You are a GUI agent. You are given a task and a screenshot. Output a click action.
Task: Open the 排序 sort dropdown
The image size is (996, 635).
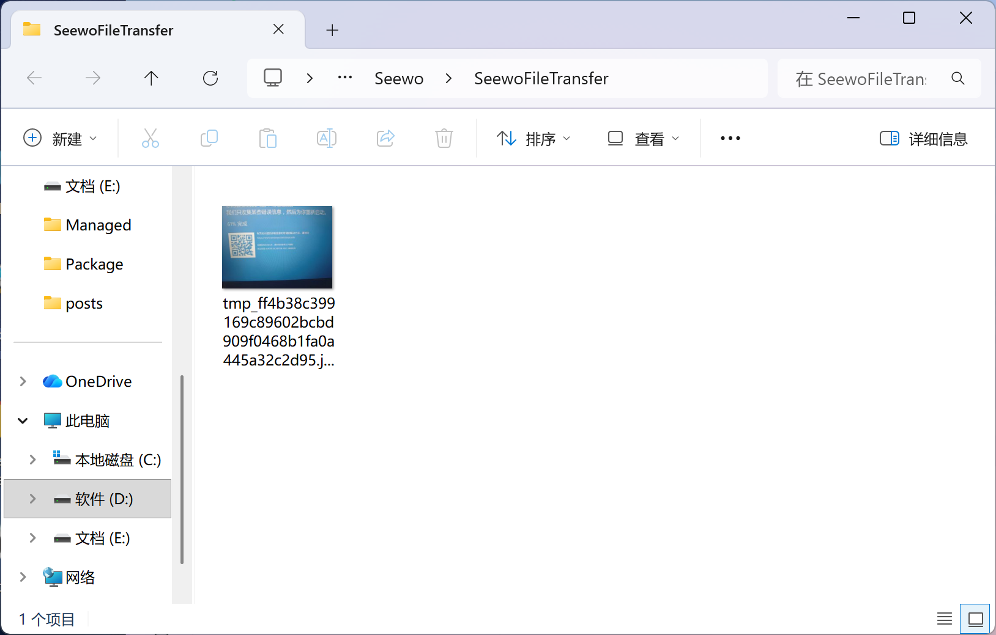coord(533,139)
